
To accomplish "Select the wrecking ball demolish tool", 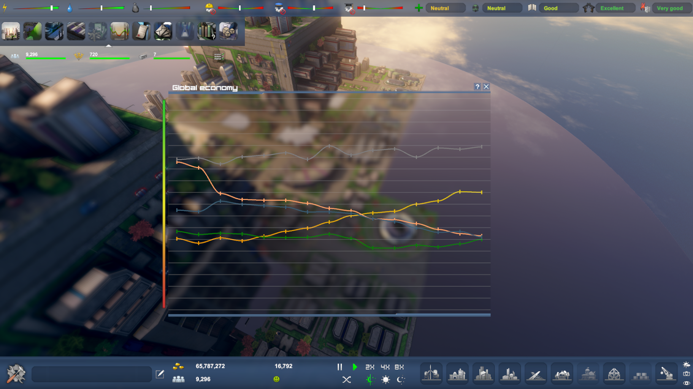I will pyautogui.click(x=666, y=374).
